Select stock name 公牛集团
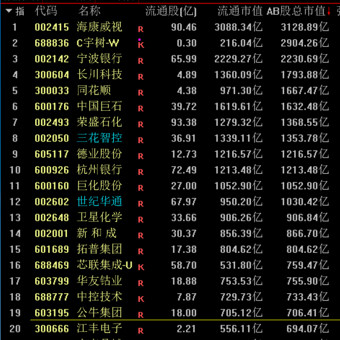 (x=99, y=312)
